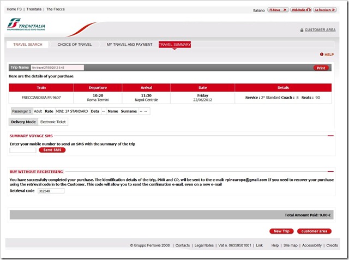This screenshot has width=349, height=260.
Task: Click the Total Amount Paid 9.00 € text
Action: [308, 215]
